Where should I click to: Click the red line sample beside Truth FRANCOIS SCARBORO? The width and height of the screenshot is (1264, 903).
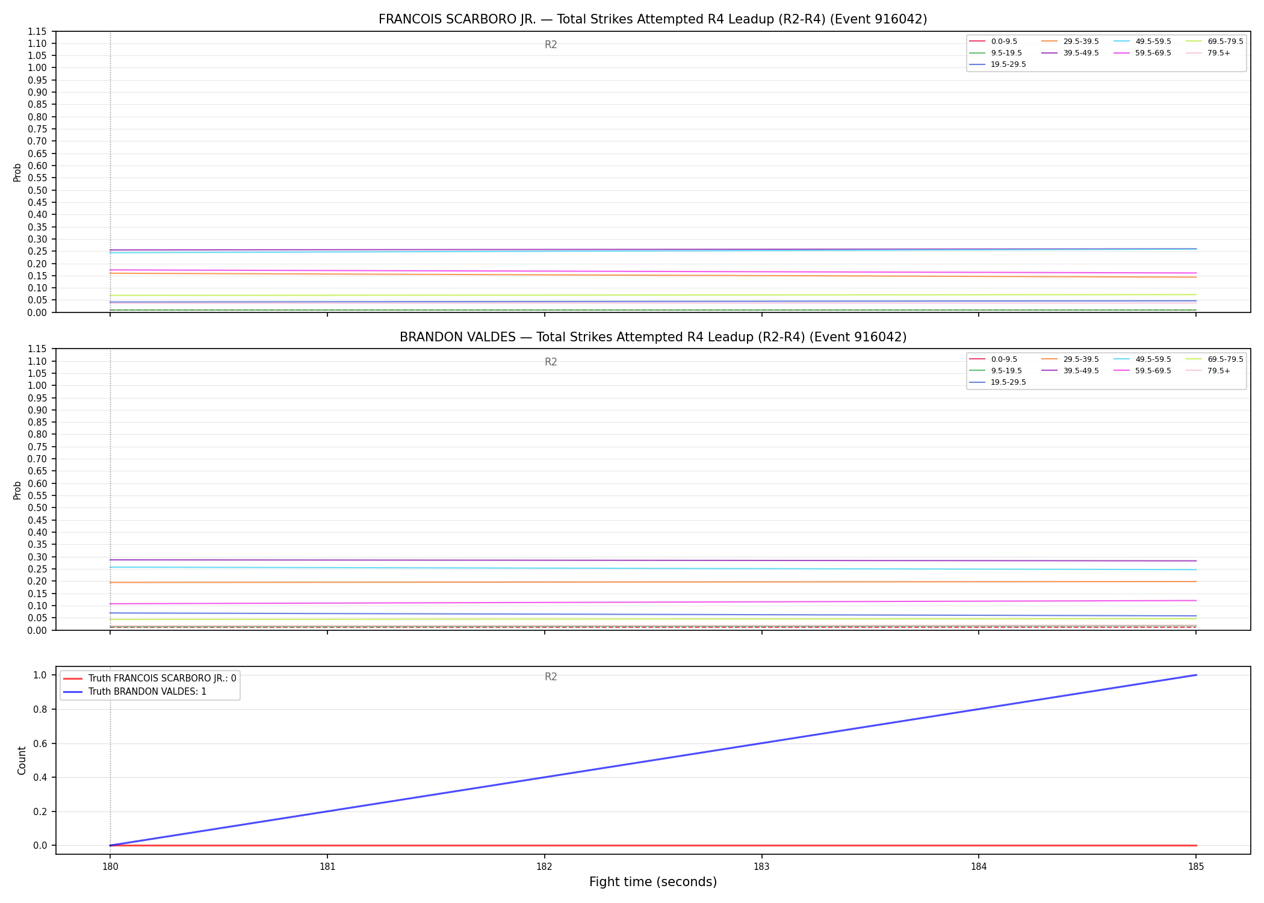click(73, 678)
